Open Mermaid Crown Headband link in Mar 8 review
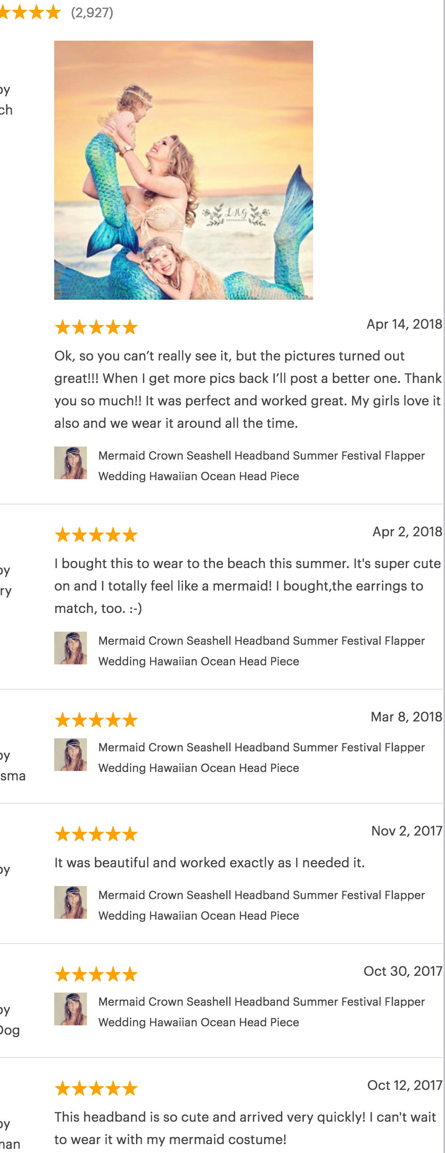Image resolution: width=445 pixels, height=1153 pixels. (261, 757)
